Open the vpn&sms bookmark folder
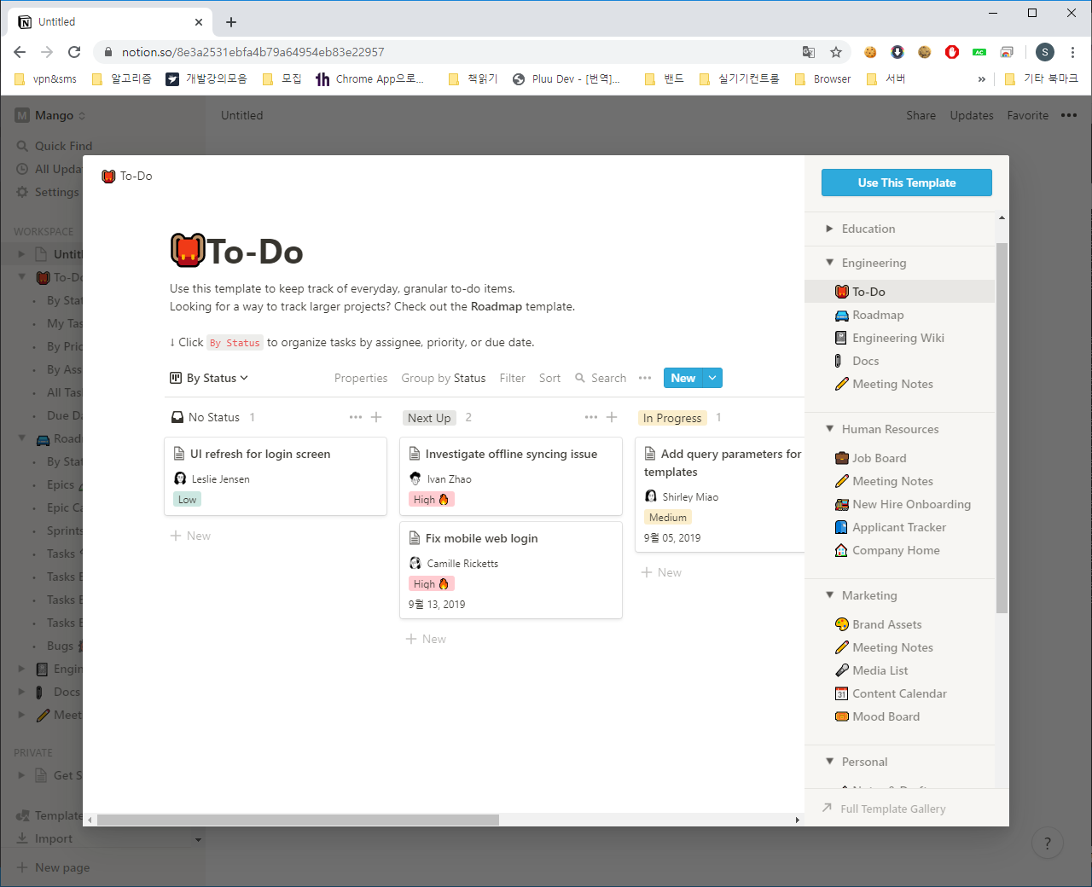1092x887 pixels. (x=47, y=78)
